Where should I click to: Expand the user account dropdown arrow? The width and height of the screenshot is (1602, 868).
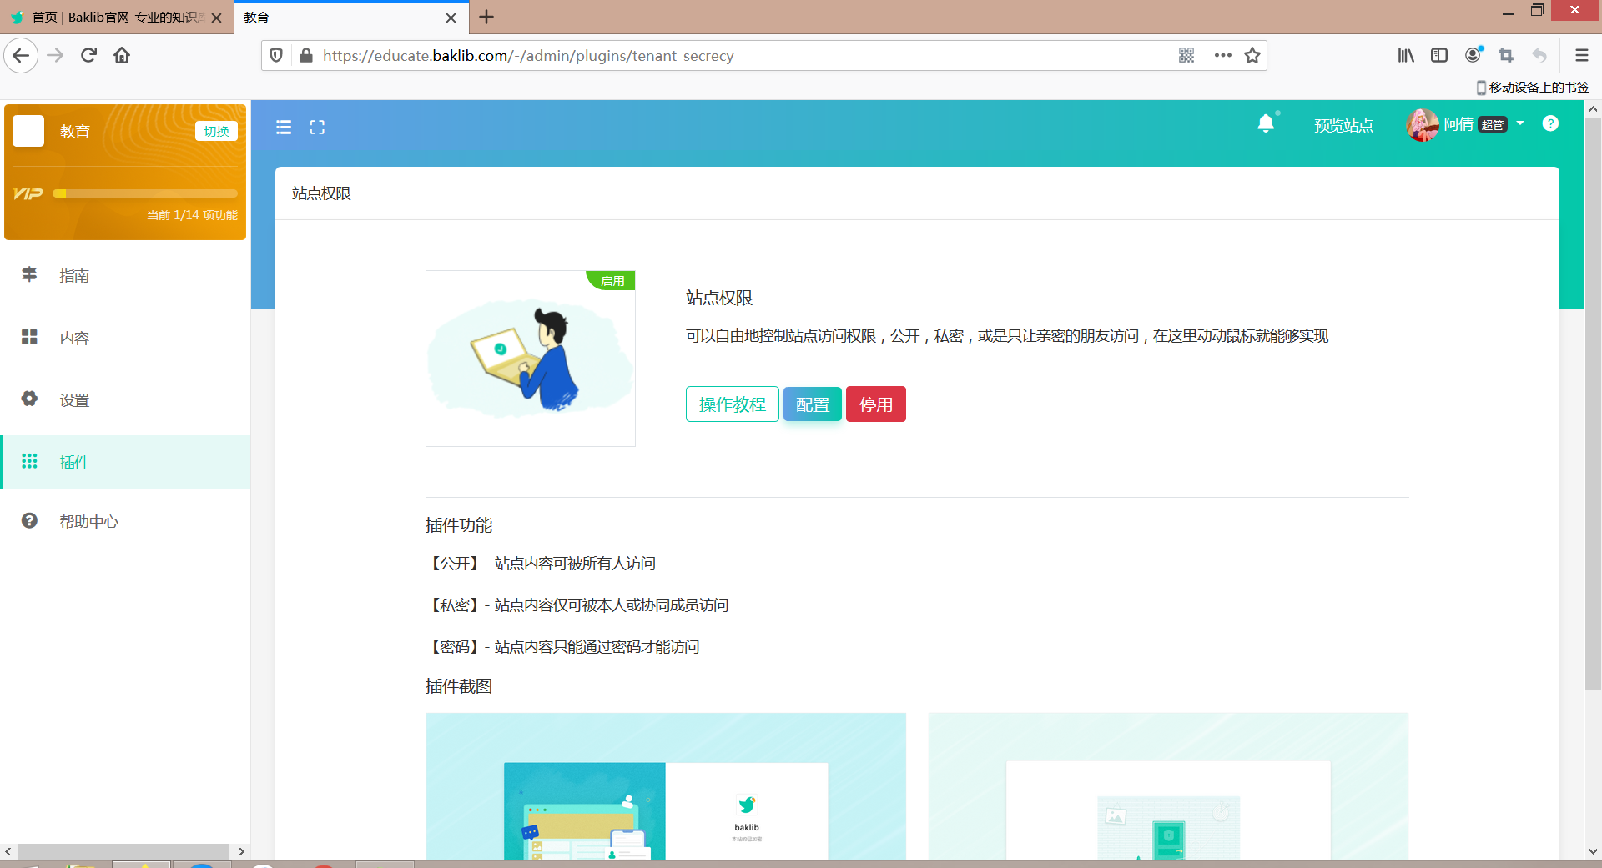tap(1520, 123)
